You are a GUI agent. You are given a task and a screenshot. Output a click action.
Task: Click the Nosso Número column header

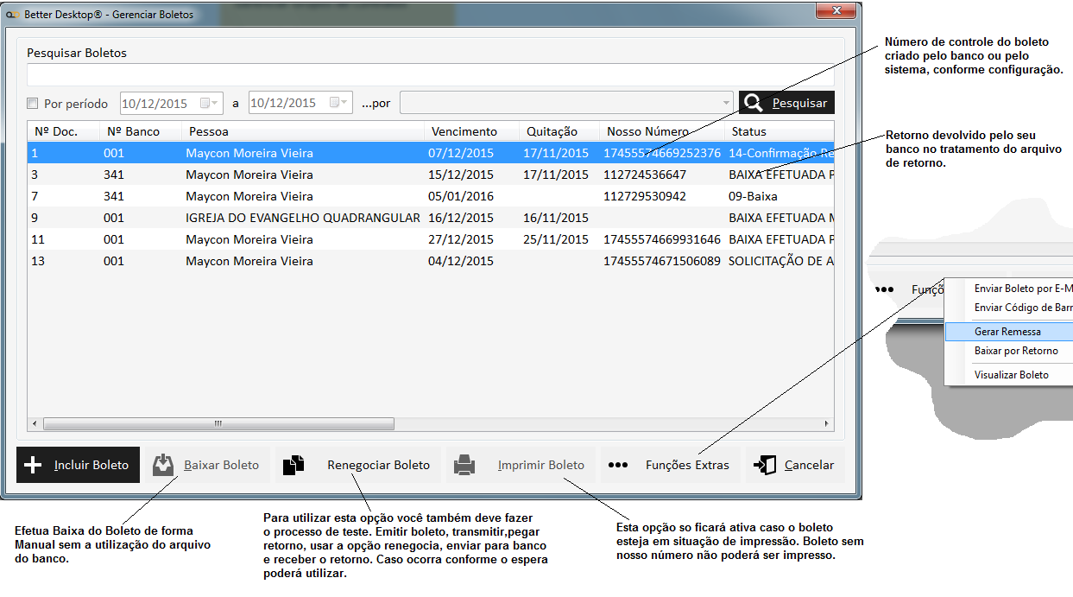click(647, 131)
